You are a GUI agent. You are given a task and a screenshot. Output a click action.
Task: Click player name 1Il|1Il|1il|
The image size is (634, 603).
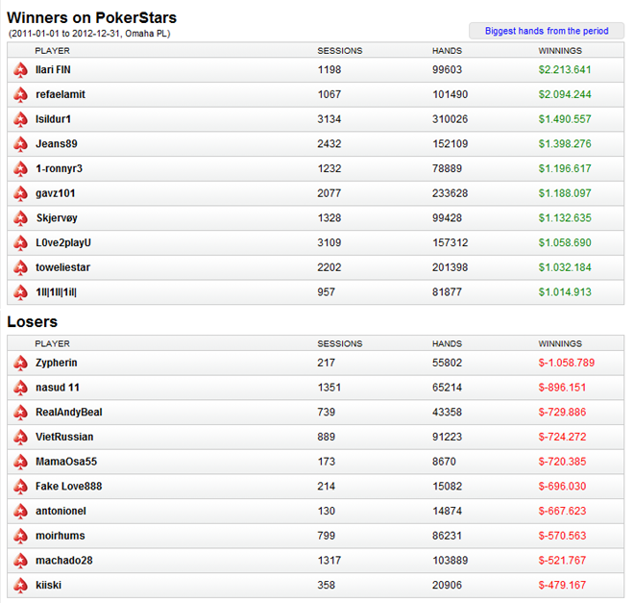coord(57,291)
